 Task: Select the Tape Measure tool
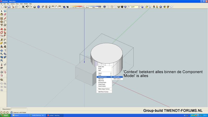(2, 40)
